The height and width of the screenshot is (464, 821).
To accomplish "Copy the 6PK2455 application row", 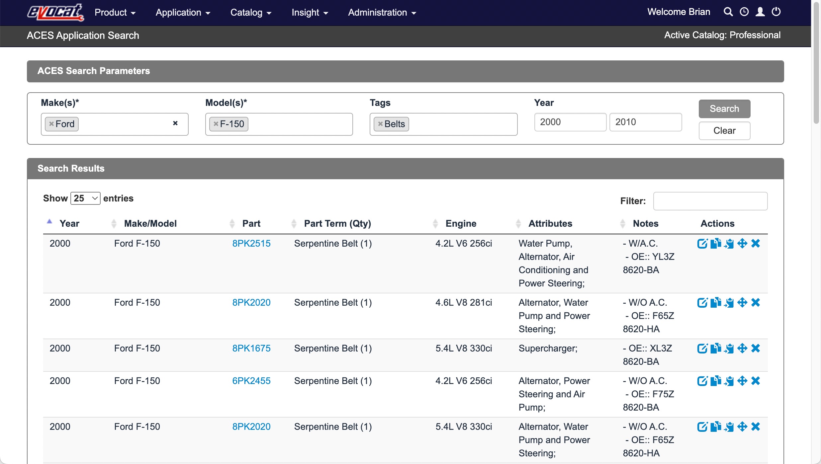I will point(716,381).
